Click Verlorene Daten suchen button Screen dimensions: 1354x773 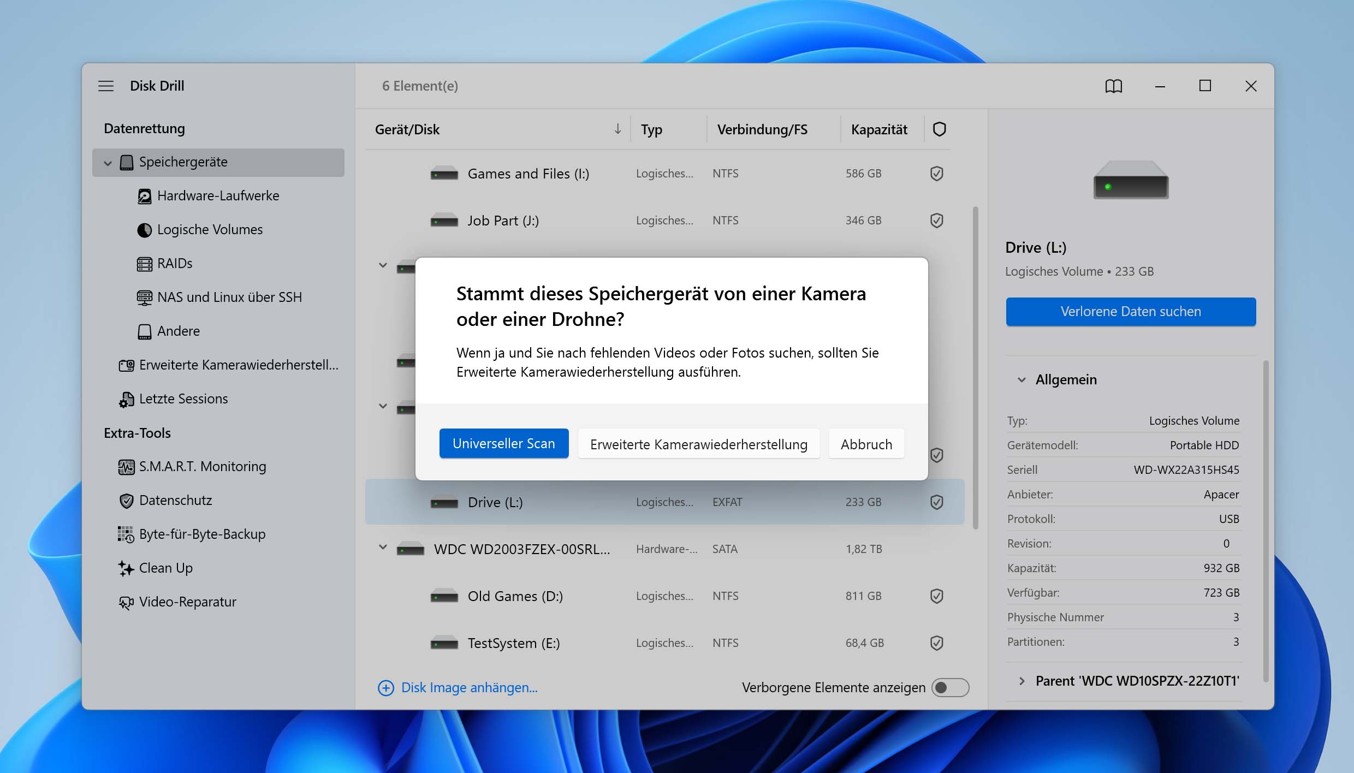(1131, 312)
